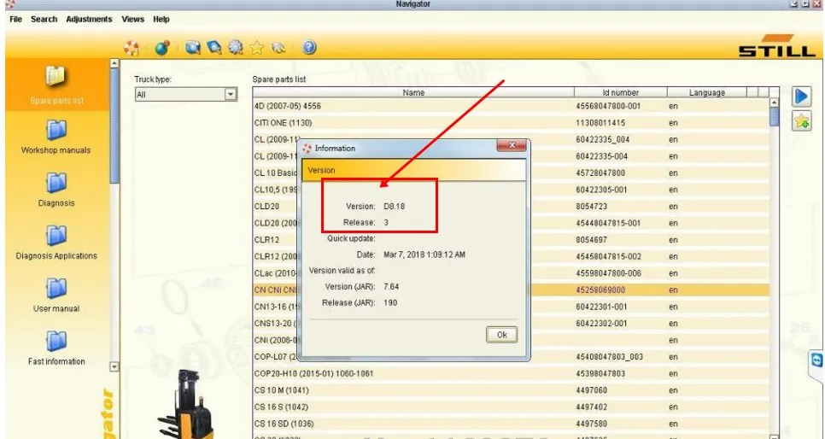
Task: Click the parts list scroll up arrow
Action: [774, 102]
